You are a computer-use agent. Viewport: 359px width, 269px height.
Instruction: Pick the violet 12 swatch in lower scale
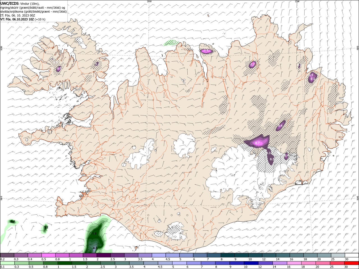[x=265, y=263]
